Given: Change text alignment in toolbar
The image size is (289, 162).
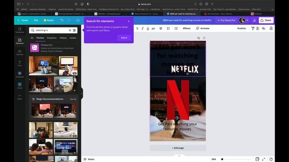Looking at the screenshot, I should tap(161, 28).
